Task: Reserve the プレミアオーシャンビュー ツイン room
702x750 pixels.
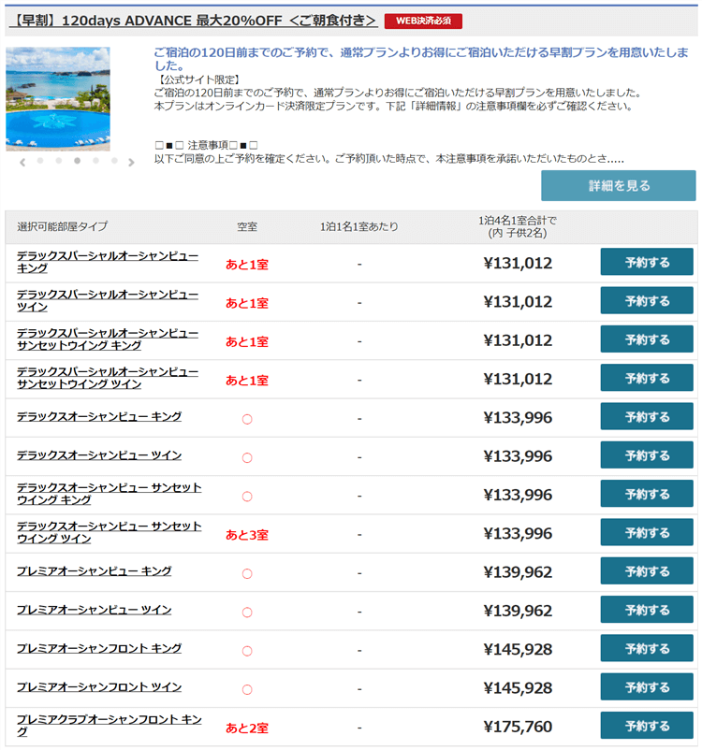Action: click(x=647, y=610)
